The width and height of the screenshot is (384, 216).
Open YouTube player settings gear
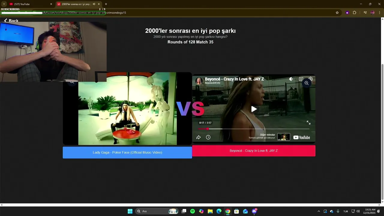(x=310, y=79)
